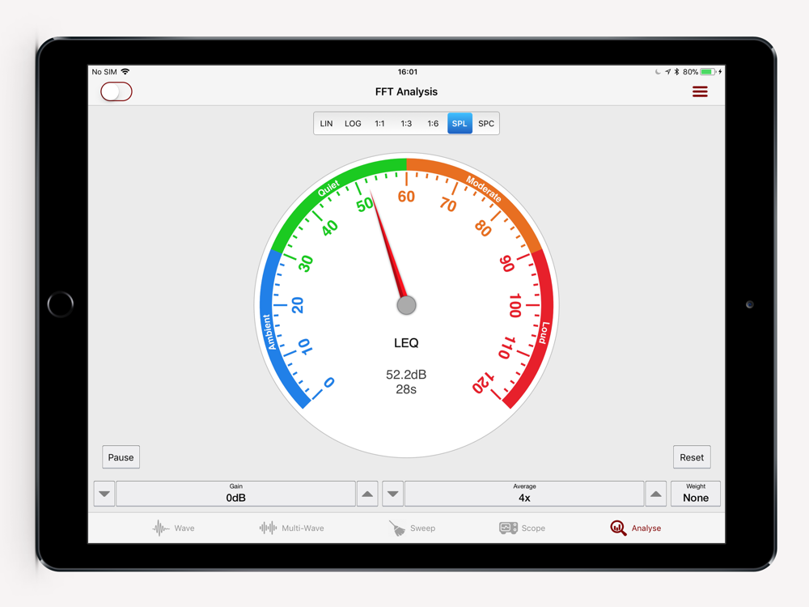Click the 100 mark on the gauge
809x607 pixels.
click(515, 306)
